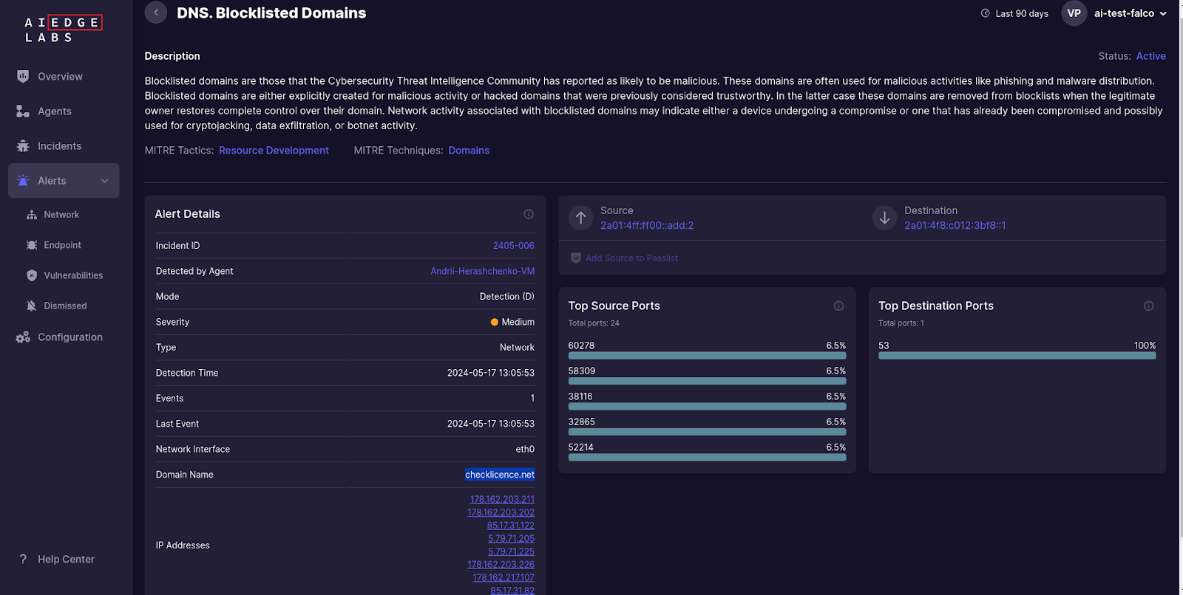Click the Top Source Ports info icon

coord(838,306)
